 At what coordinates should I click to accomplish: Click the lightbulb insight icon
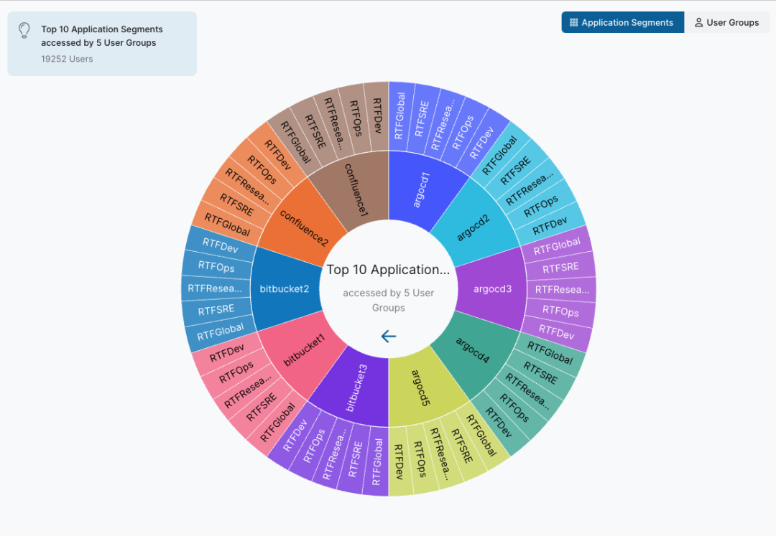[x=24, y=30]
